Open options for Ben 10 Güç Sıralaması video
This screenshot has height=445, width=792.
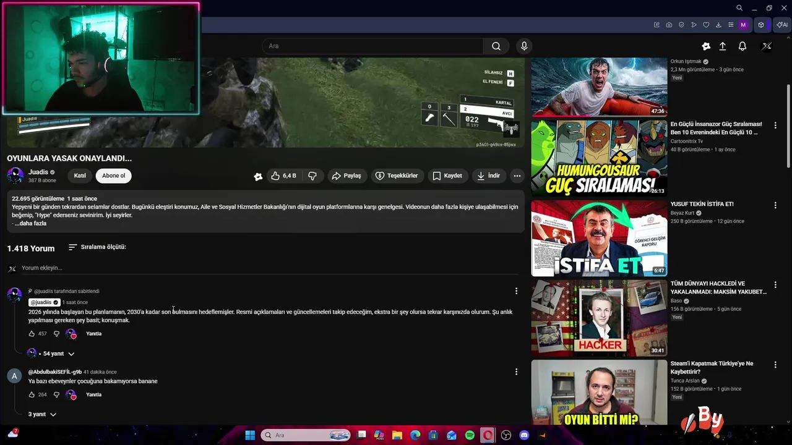pos(775,125)
